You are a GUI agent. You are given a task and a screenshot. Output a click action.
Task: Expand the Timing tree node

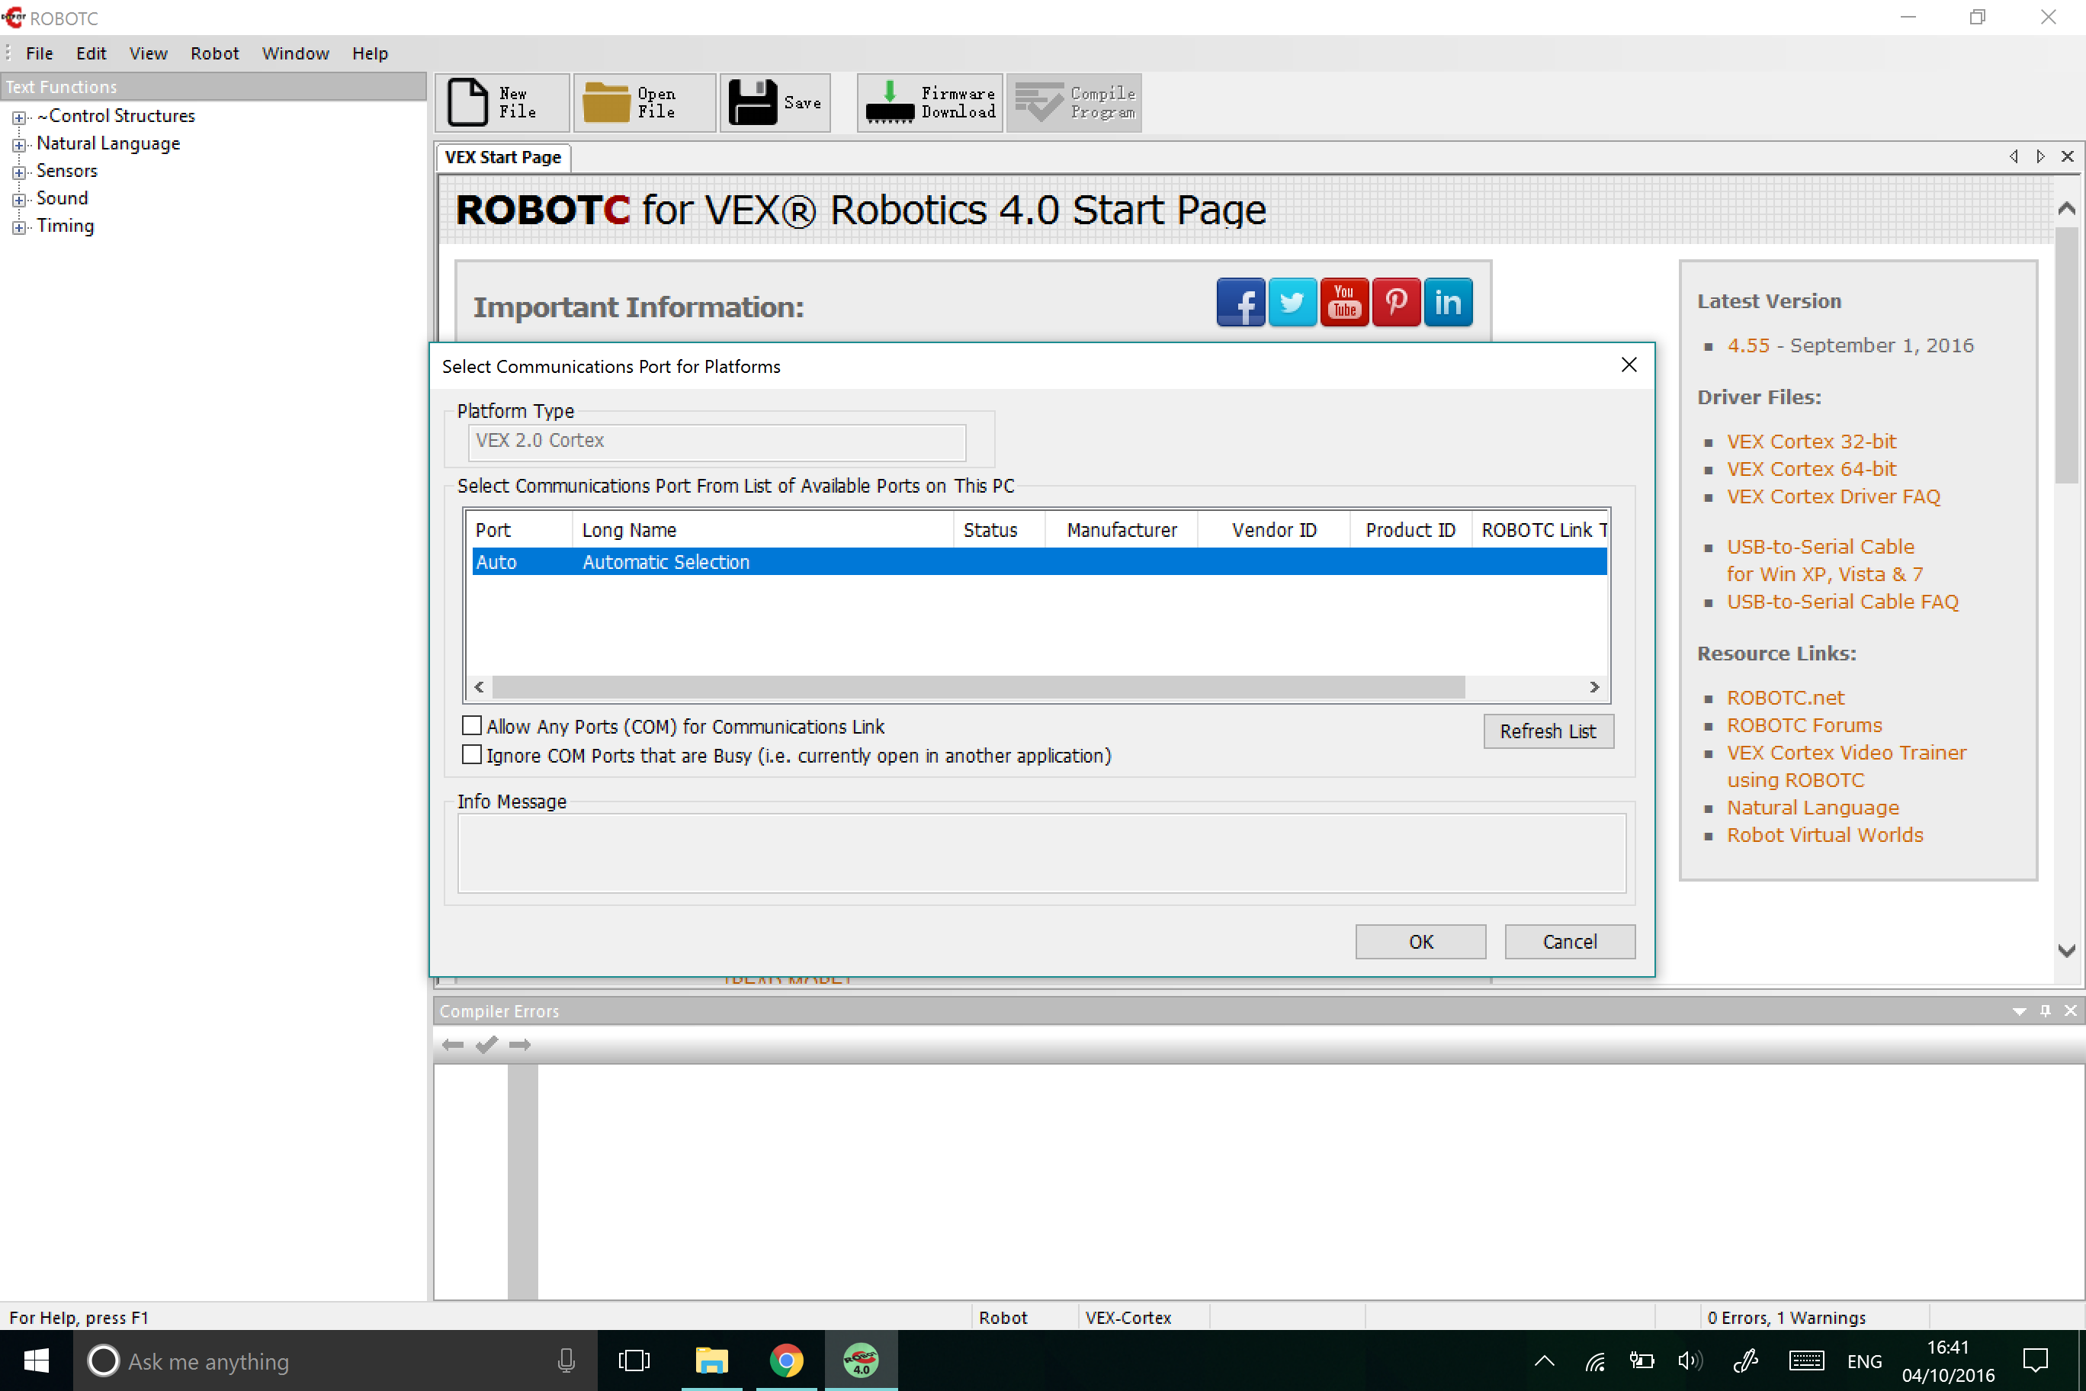(18, 227)
